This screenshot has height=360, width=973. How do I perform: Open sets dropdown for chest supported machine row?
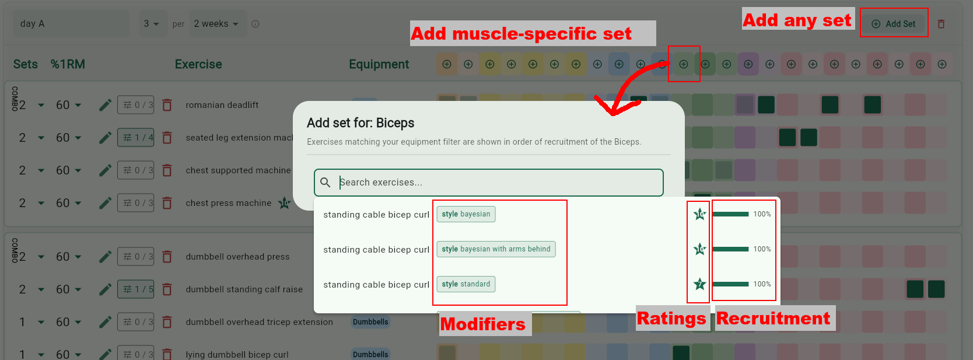pos(32,170)
